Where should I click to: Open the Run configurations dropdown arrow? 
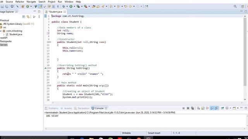tap(74, 7)
